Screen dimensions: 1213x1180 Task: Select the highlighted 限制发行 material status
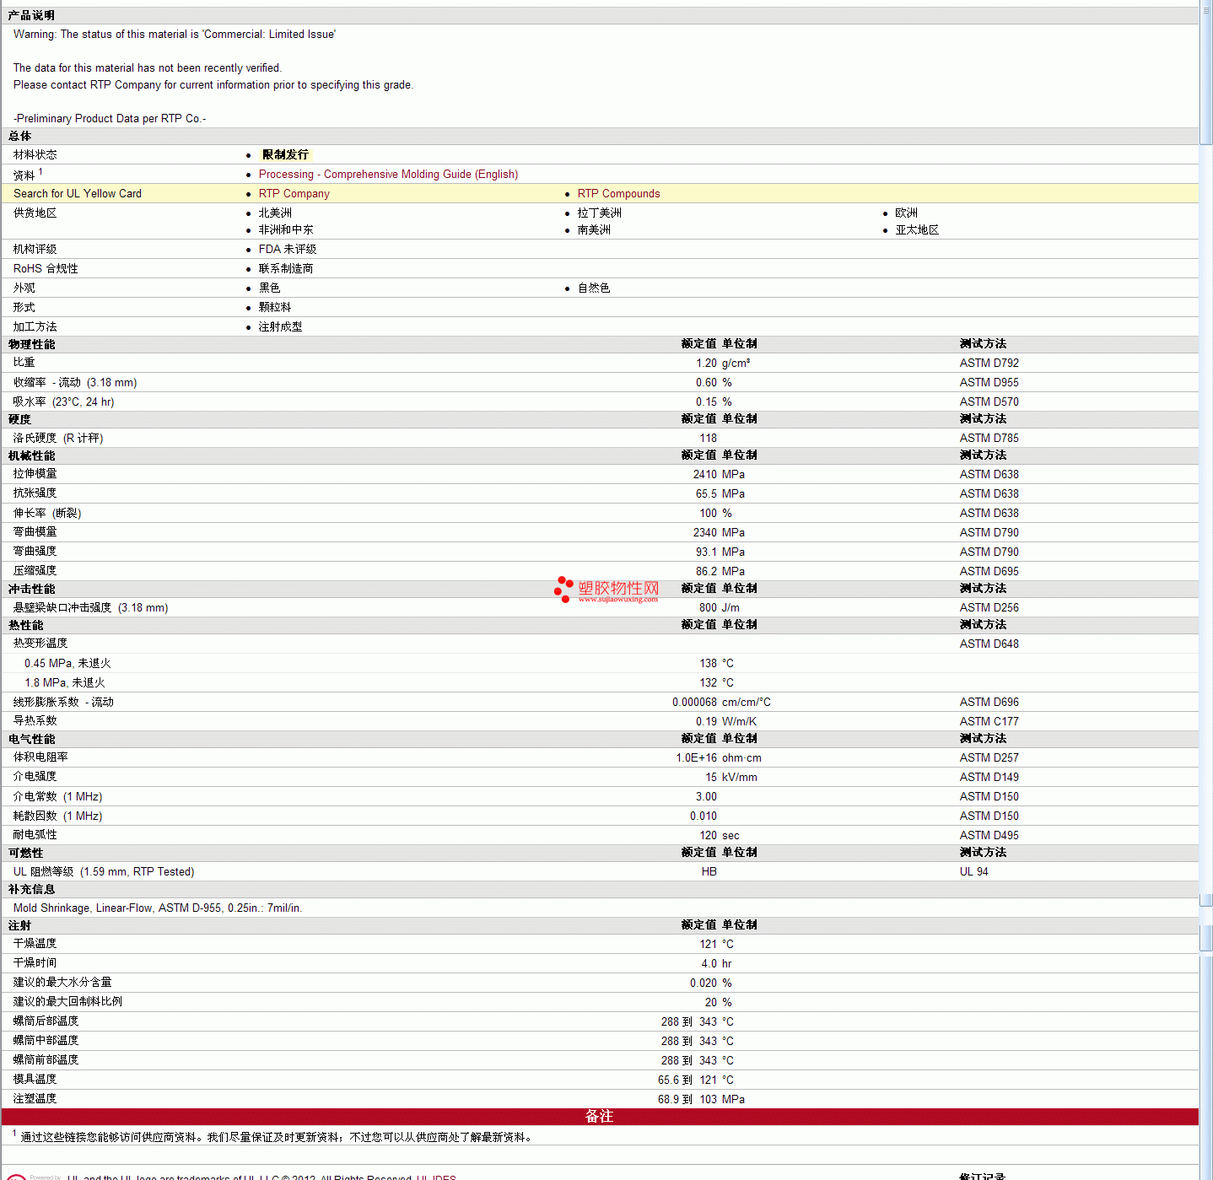coord(286,155)
